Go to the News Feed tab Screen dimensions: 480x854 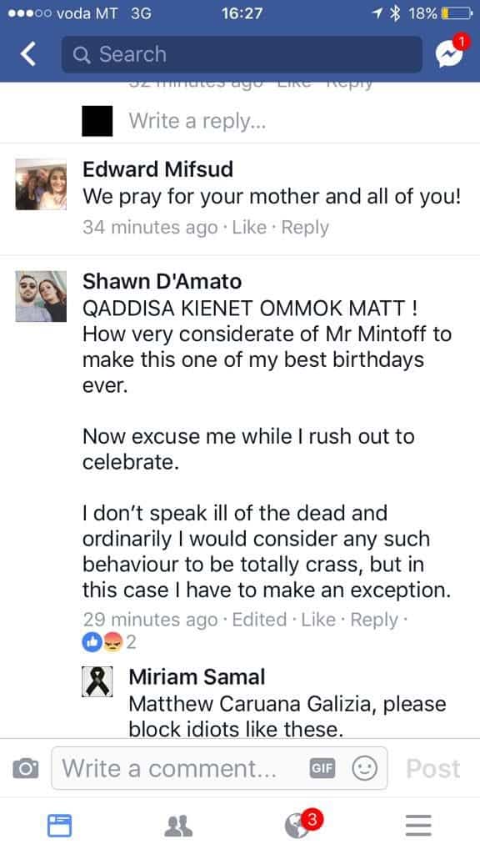tap(59, 825)
